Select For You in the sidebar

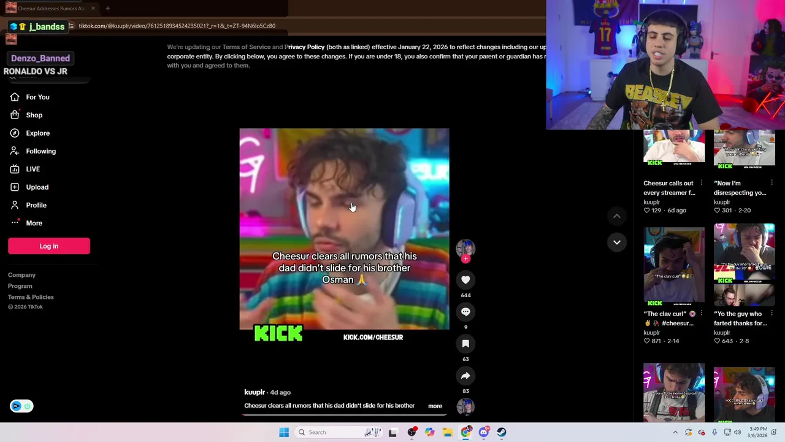pyautogui.click(x=37, y=97)
